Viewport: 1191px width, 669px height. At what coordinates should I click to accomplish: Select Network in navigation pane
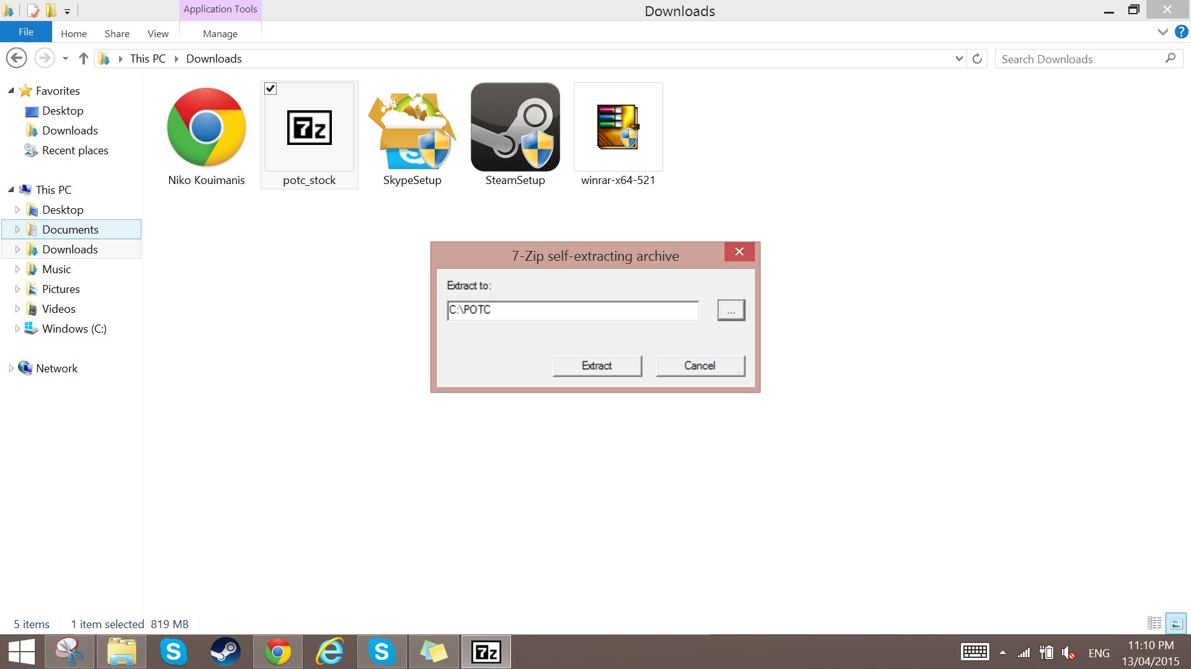tap(56, 368)
